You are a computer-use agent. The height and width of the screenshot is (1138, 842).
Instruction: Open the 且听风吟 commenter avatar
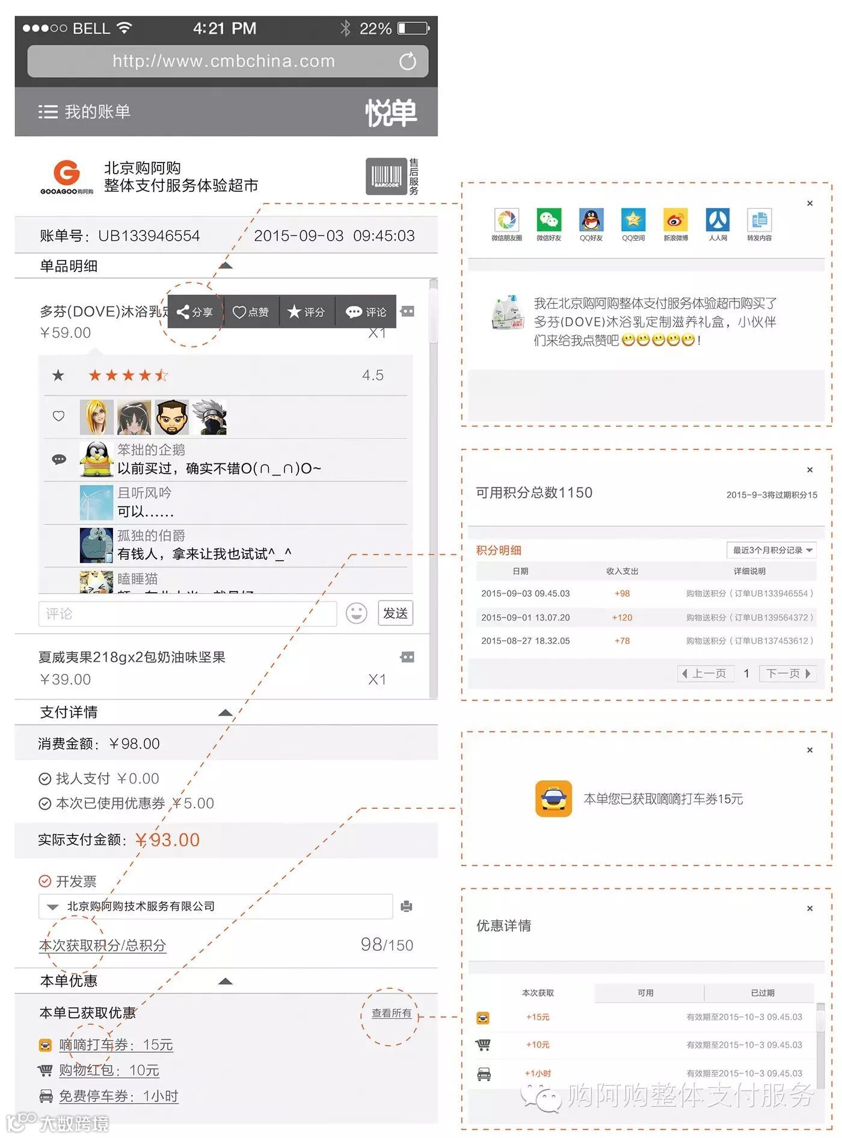coord(96,503)
